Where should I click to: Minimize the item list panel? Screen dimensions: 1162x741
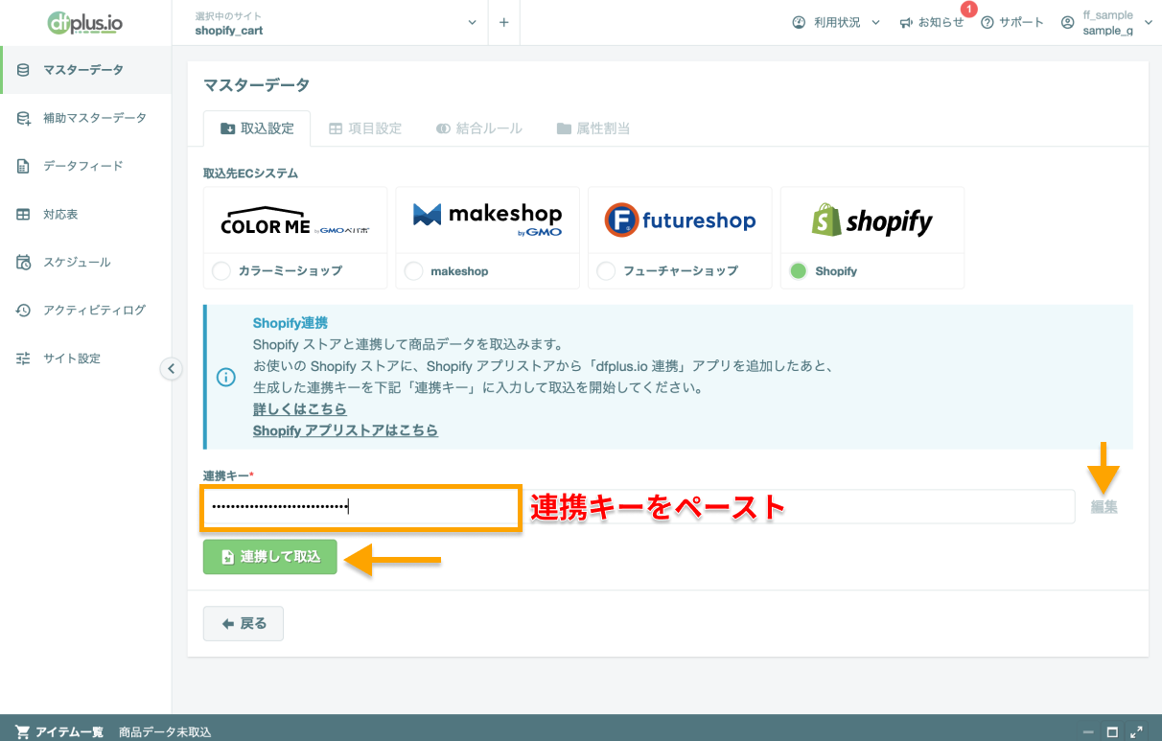click(1088, 731)
